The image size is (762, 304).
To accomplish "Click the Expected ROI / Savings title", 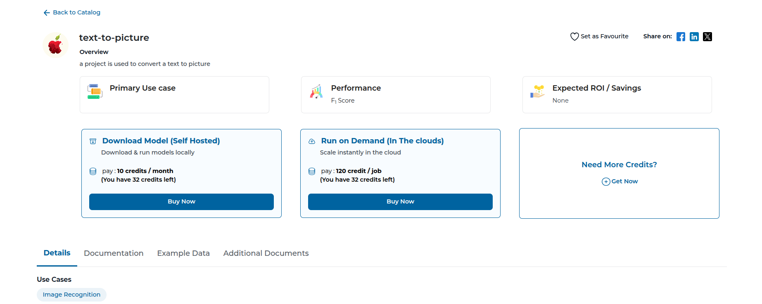I will [x=597, y=88].
